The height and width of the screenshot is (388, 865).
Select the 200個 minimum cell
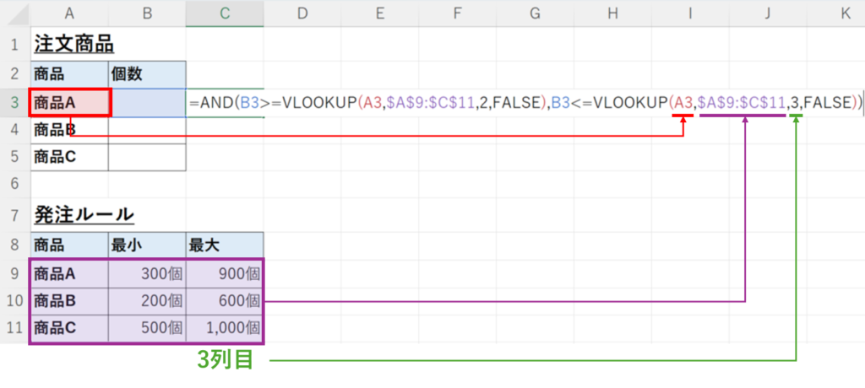(x=147, y=301)
